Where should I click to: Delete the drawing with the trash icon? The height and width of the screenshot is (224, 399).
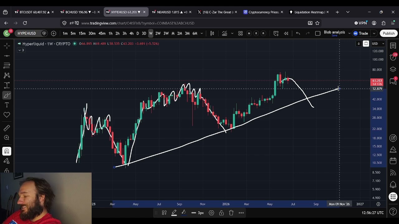tap(231, 213)
